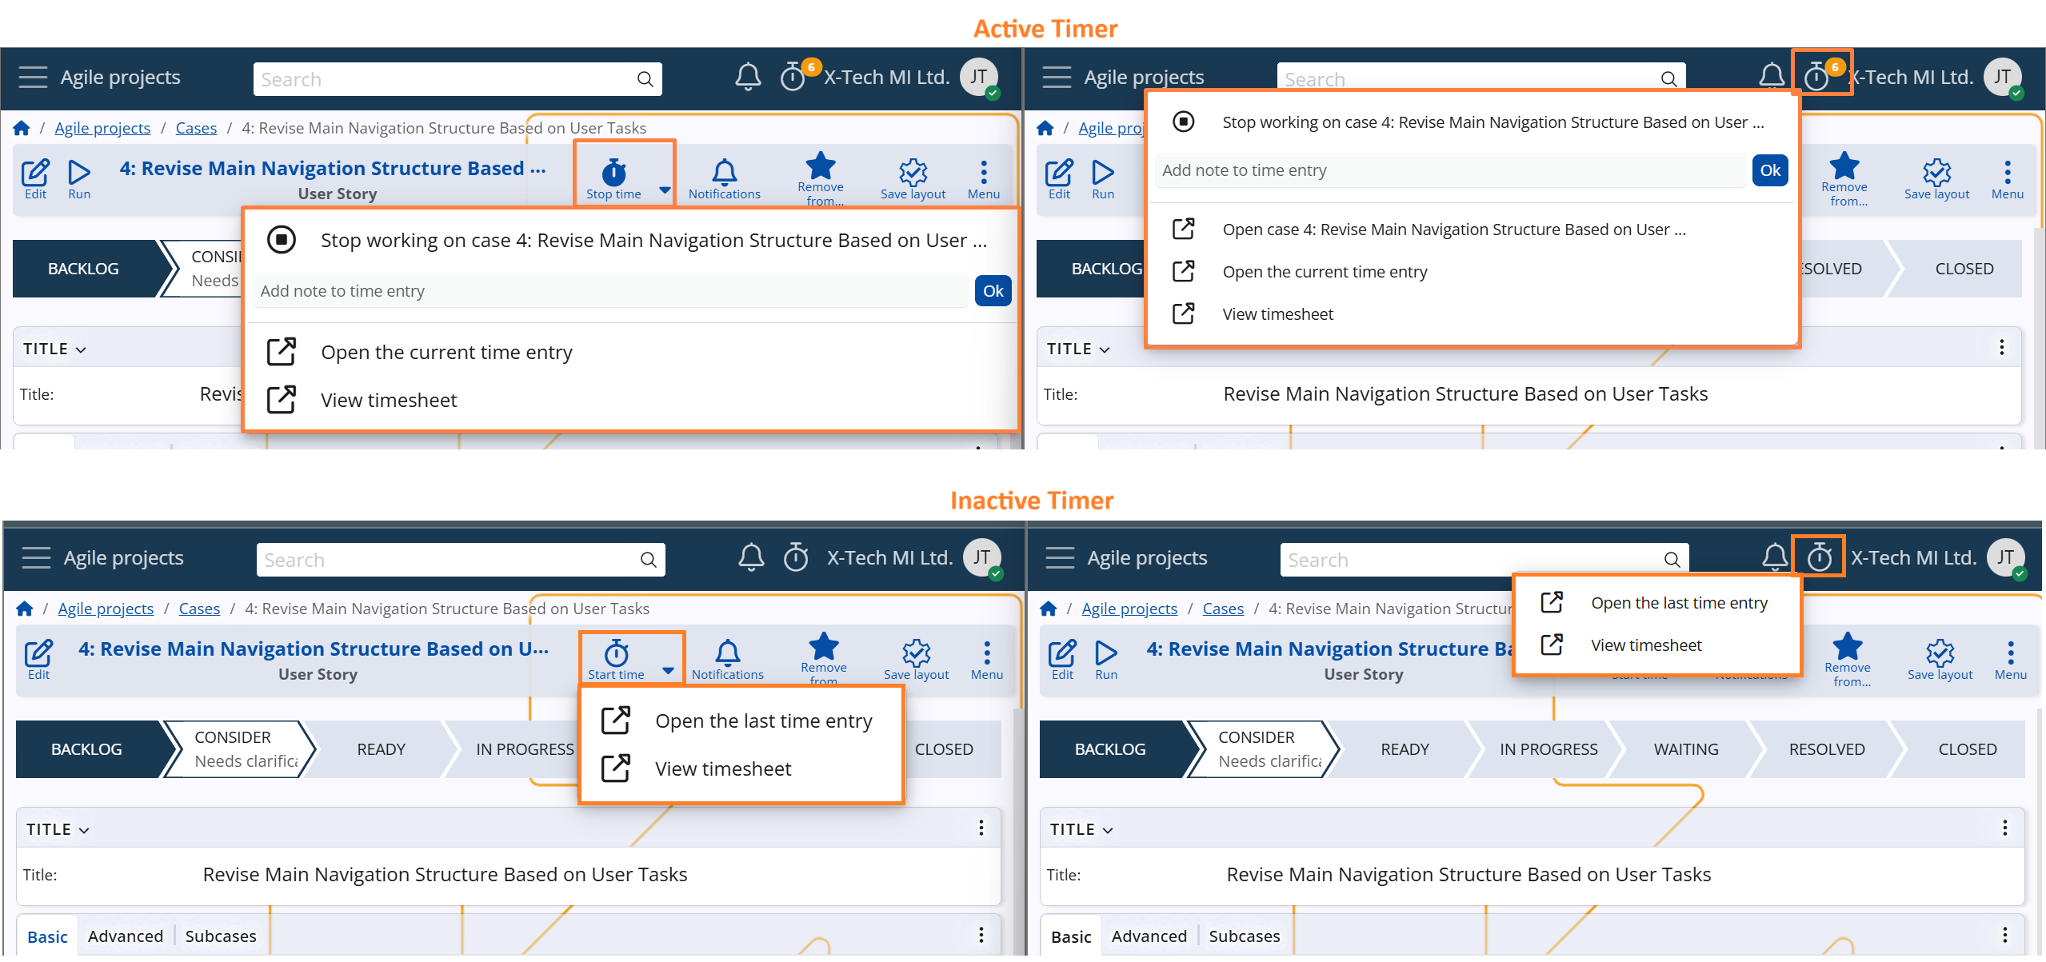
Task: Click Remove from favorites star in top-right panel
Action: coord(1844,166)
